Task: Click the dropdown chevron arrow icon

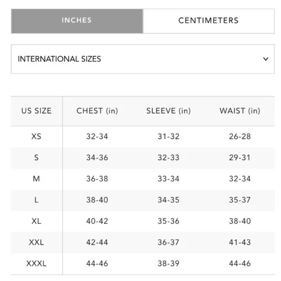Action: 265,59
